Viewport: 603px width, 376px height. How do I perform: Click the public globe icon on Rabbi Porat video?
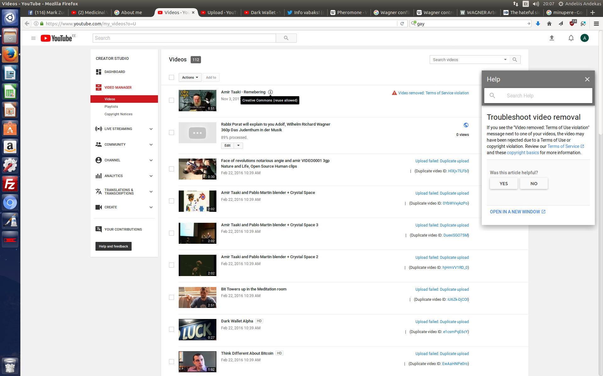[x=466, y=125]
